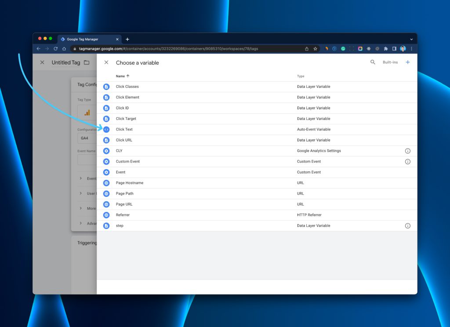
Task: Open info for Custom Event variable
Action: pos(407,162)
